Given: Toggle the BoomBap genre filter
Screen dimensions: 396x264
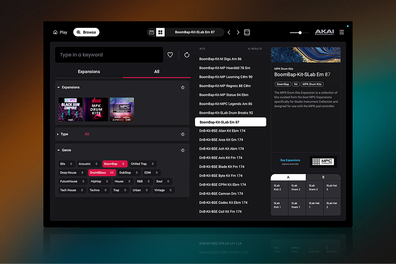Looking at the screenshot, I should tap(114, 164).
